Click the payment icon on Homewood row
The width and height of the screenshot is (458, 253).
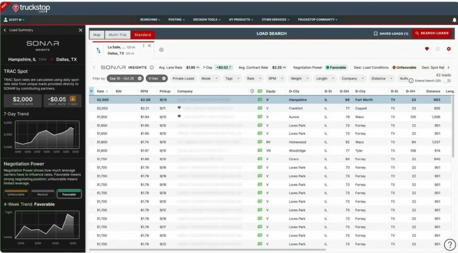(x=260, y=142)
